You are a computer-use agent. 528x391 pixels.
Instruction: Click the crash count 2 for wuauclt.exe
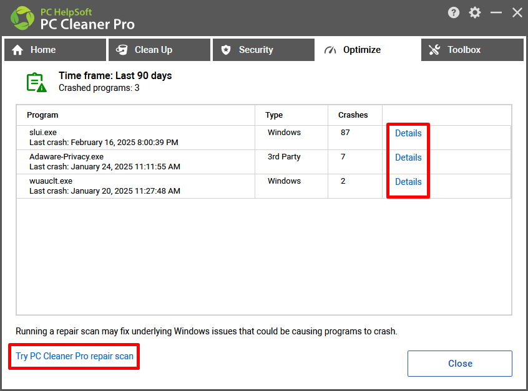tap(343, 181)
